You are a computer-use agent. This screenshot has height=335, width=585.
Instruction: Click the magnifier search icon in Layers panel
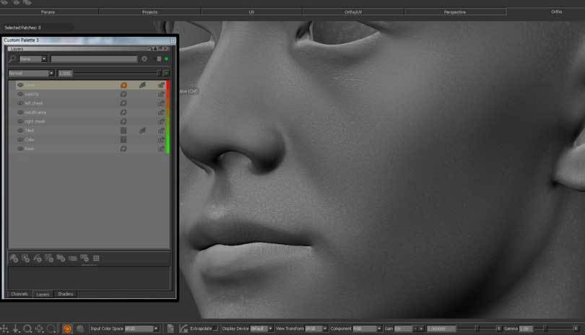pyautogui.click(x=12, y=59)
